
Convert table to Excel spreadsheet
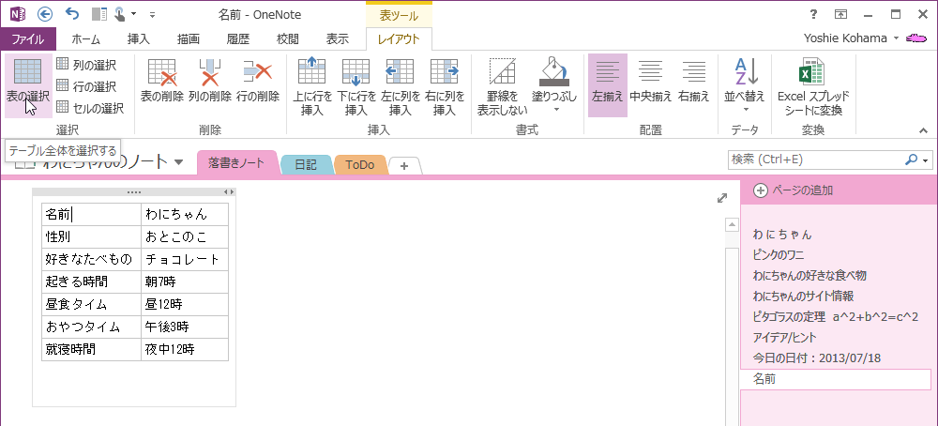click(x=813, y=86)
